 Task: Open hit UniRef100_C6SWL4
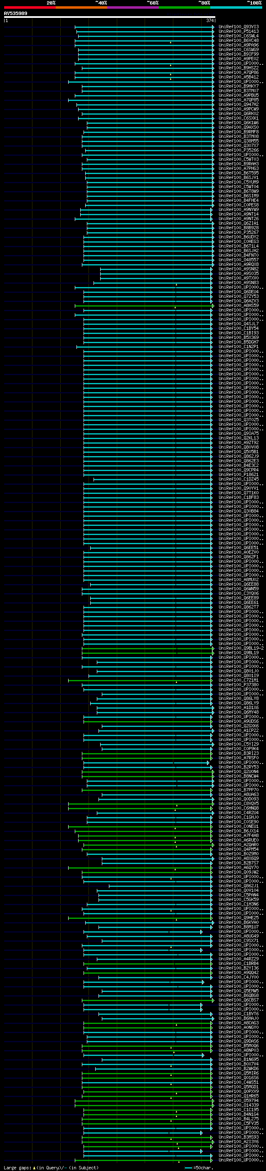[239, 36]
